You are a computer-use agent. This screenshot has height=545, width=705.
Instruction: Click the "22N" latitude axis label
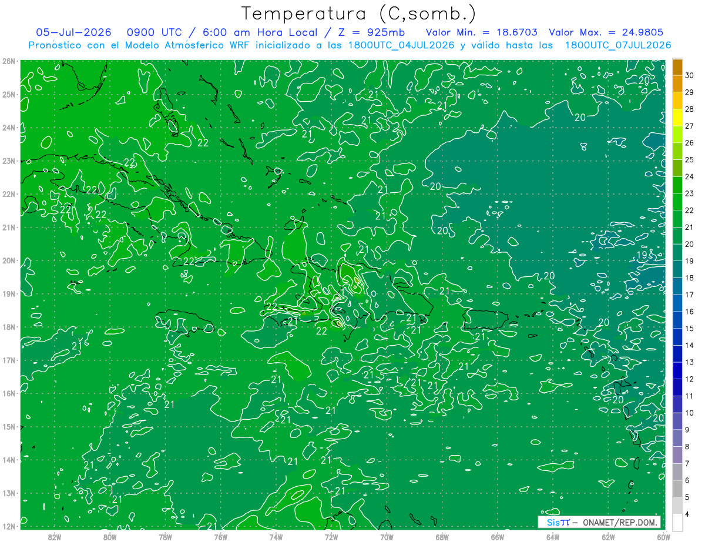(x=9, y=194)
